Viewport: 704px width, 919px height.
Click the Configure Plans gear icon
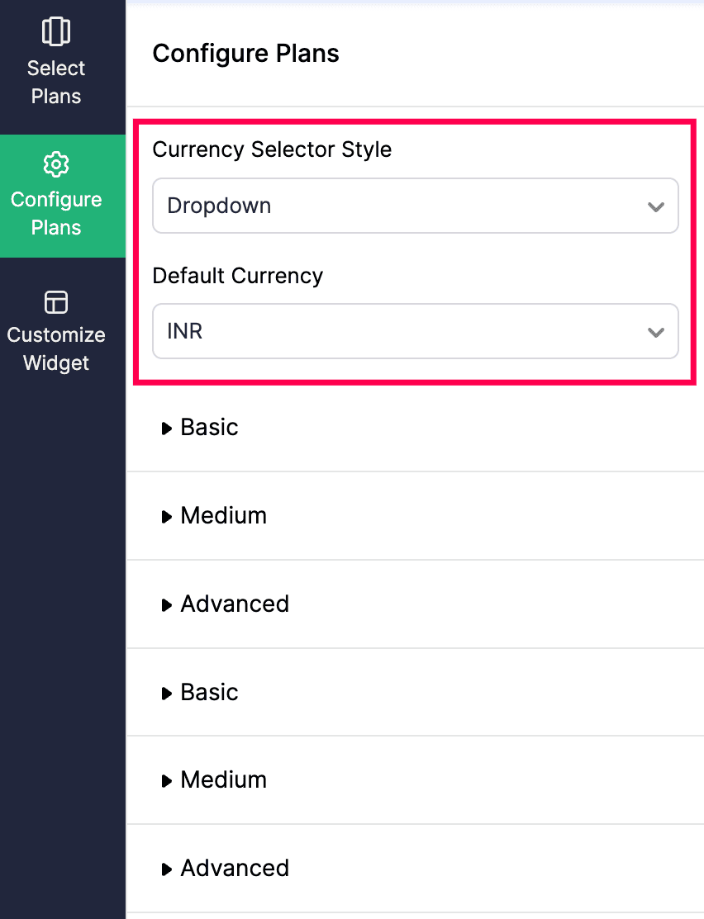click(x=55, y=163)
